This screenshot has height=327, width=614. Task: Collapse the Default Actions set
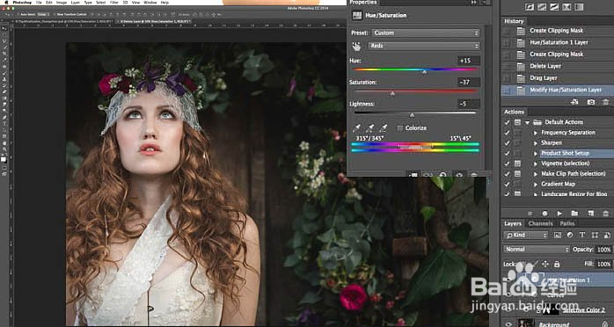coord(528,122)
